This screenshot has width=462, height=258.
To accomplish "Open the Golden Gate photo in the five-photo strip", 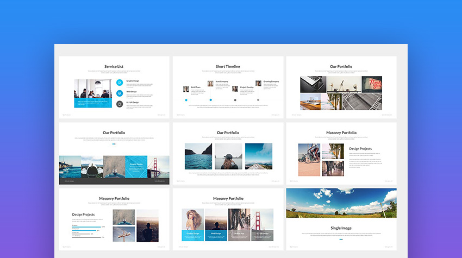I will point(158,167).
